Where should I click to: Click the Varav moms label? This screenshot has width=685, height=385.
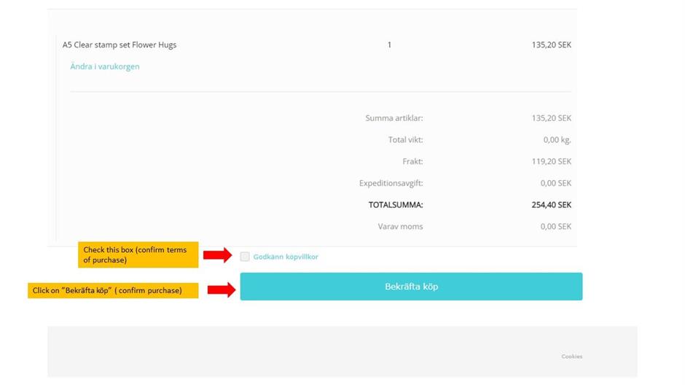400,226
